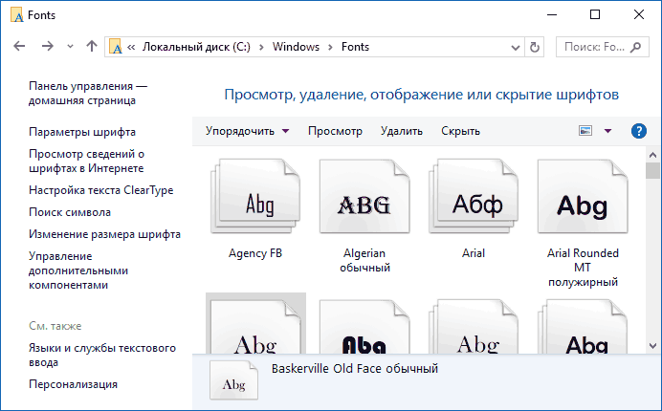Screen dimensions: 662x411
Task: Open 'Поиск символа' link
Action: click(70, 212)
